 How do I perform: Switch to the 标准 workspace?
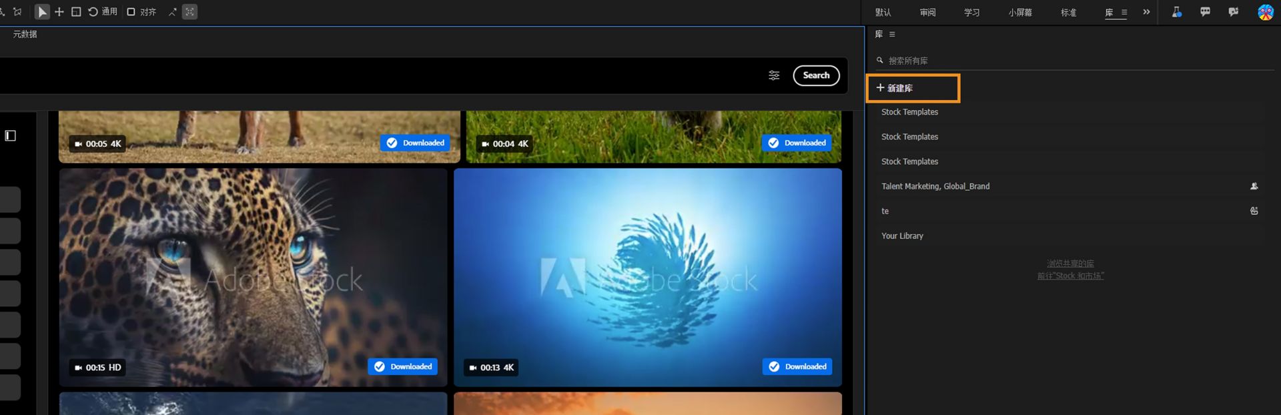[x=1069, y=13]
